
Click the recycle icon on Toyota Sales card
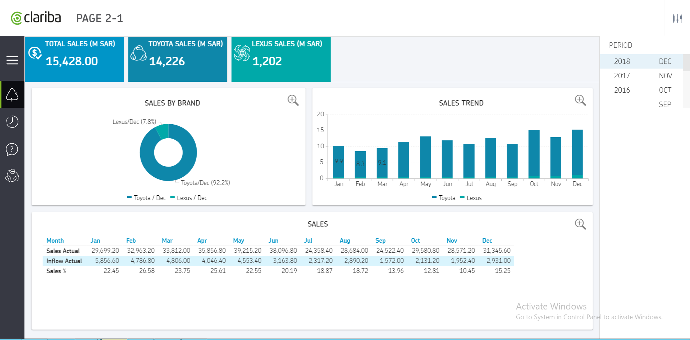pos(138,53)
